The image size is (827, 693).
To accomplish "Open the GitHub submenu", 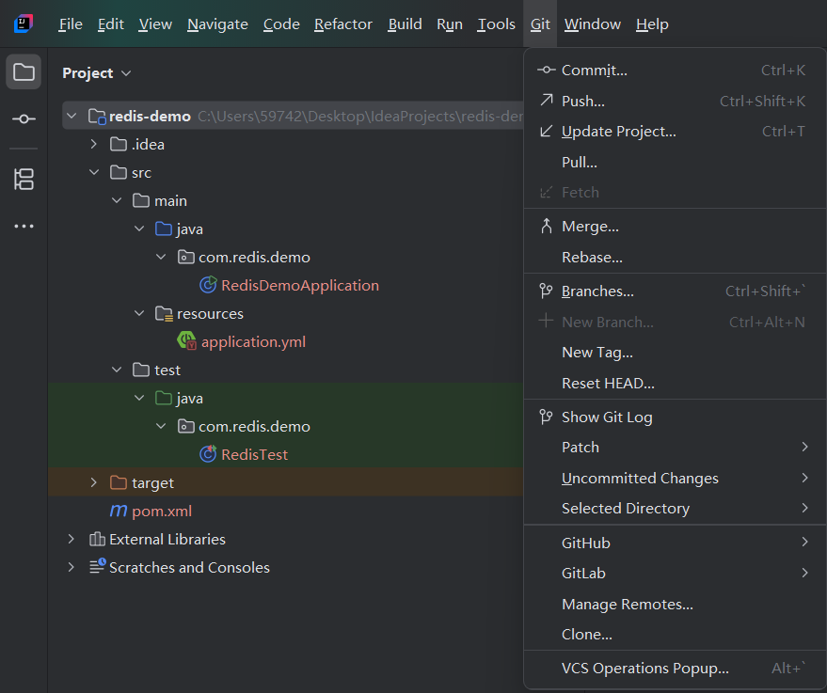I will click(x=675, y=543).
